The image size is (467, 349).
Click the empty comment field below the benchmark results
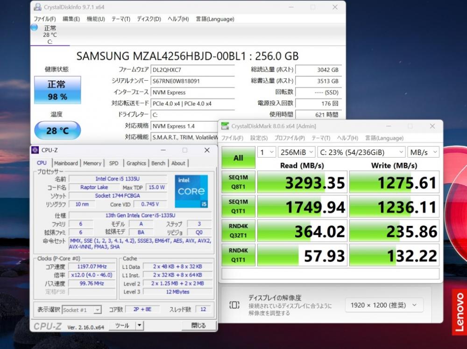point(331,273)
